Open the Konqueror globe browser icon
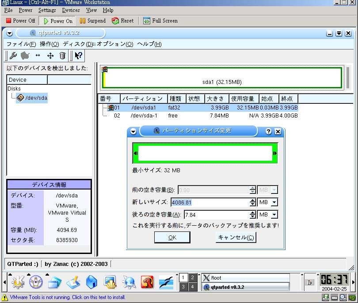This screenshot has height=303, width=358. 129,282
